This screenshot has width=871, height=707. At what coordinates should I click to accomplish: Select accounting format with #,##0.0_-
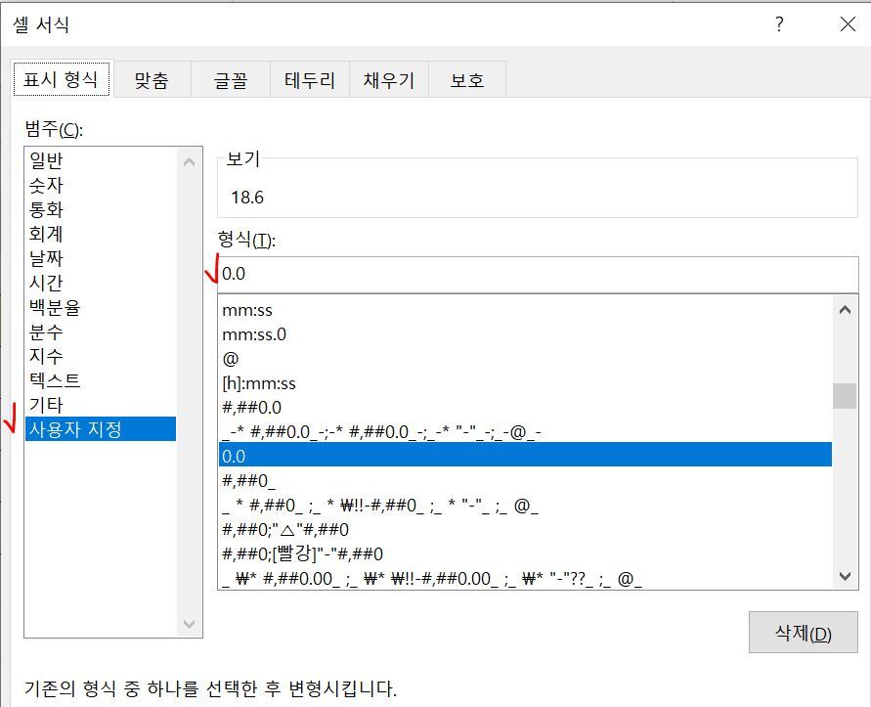[x=525, y=432]
